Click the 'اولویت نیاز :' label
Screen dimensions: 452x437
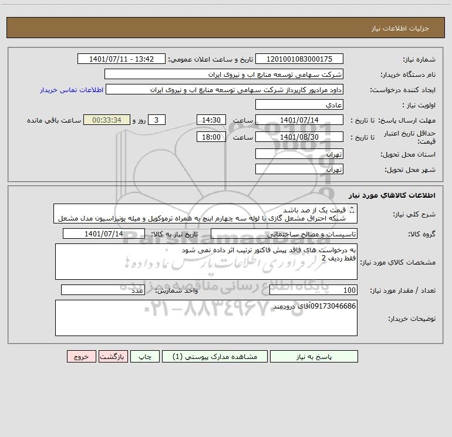pos(419,105)
